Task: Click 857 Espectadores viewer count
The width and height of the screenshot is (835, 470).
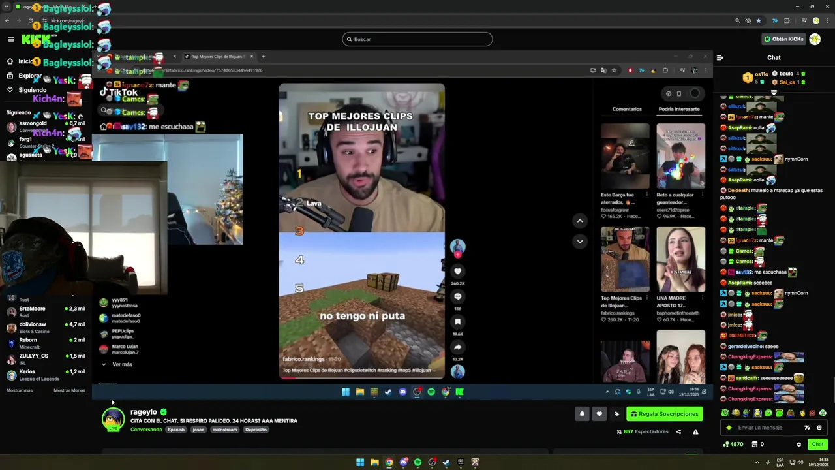Action: (643, 431)
